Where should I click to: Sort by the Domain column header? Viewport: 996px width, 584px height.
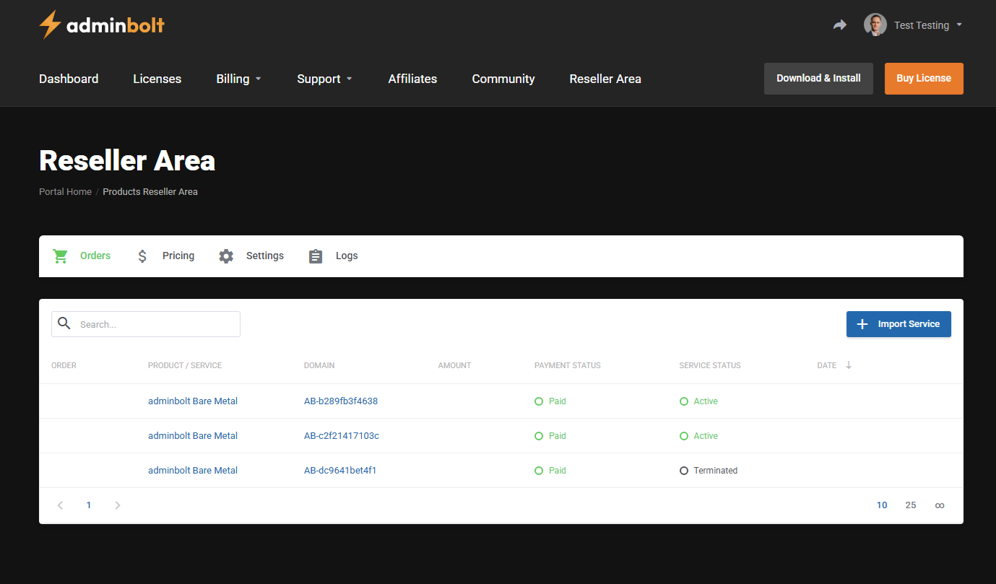(x=319, y=365)
